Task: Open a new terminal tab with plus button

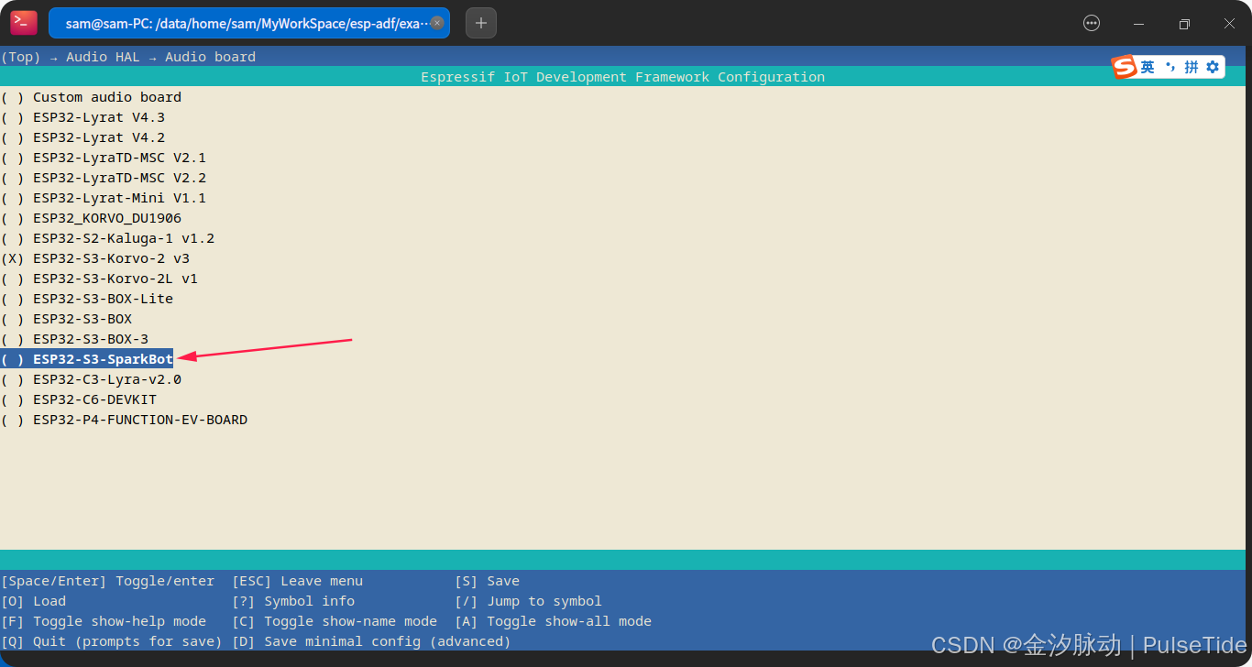Action: click(x=481, y=23)
